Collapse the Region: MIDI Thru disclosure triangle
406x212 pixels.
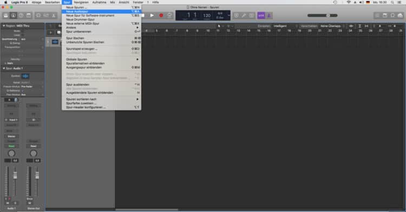(x=4, y=25)
